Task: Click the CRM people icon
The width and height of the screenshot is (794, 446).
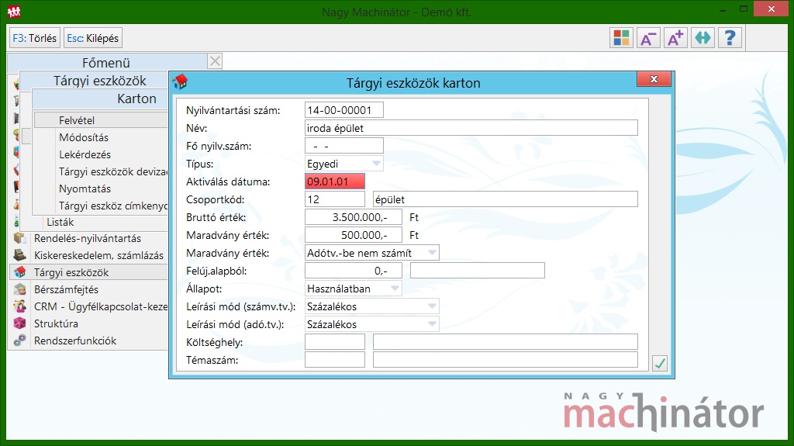Action: (19, 306)
